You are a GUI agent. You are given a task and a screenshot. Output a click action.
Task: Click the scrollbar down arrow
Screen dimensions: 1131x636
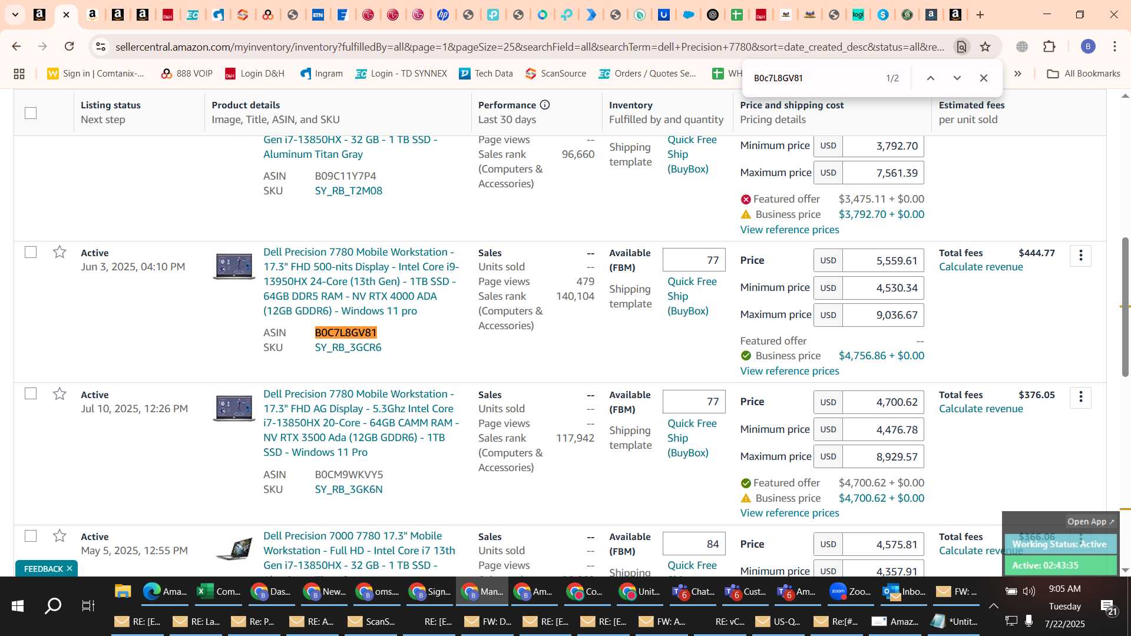click(x=1125, y=570)
